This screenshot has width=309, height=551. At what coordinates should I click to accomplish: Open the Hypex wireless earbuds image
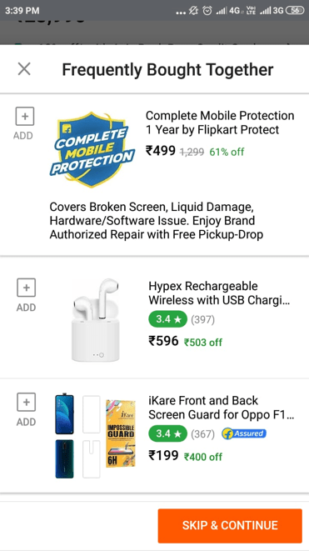tap(96, 320)
